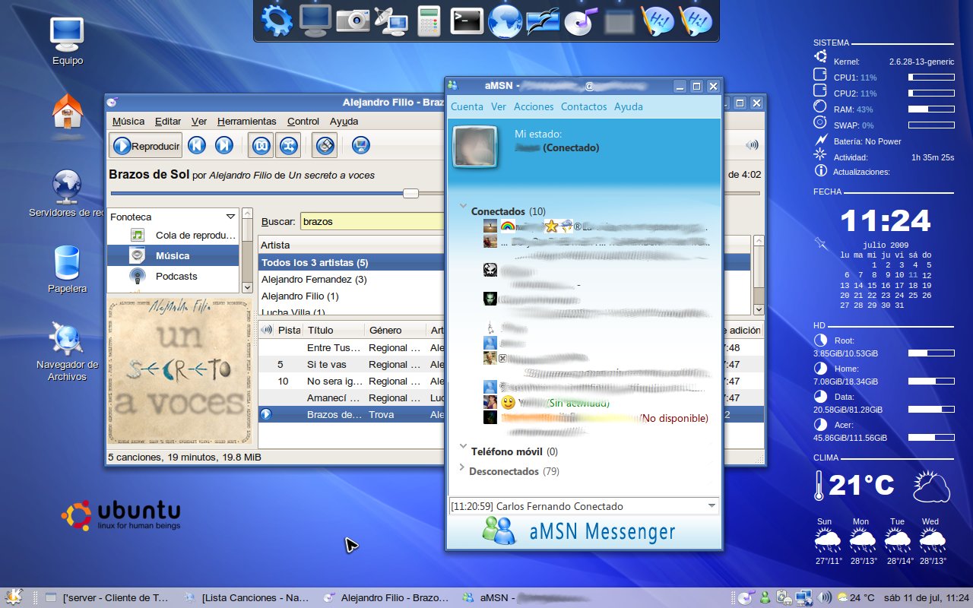
Task: Open Navegador de Archivos desktop icon
Action: 67,339
